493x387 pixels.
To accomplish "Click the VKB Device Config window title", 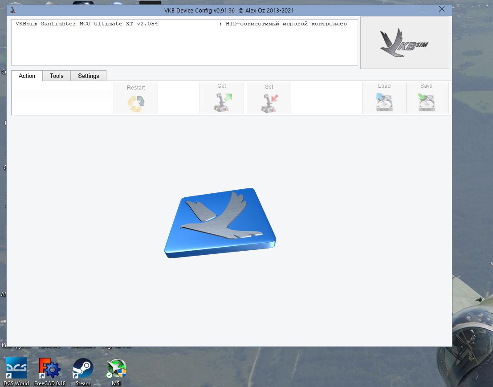I will click(x=229, y=10).
